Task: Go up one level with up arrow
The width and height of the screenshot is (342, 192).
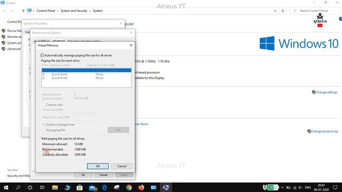Action: pyautogui.click(x=23, y=11)
